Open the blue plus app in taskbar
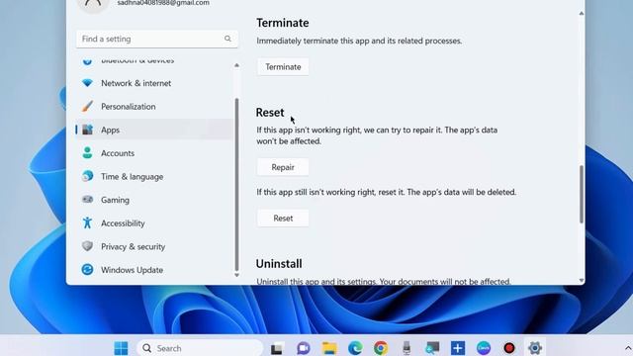The height and width of the screenshot is (356, 633). [458, 348]
